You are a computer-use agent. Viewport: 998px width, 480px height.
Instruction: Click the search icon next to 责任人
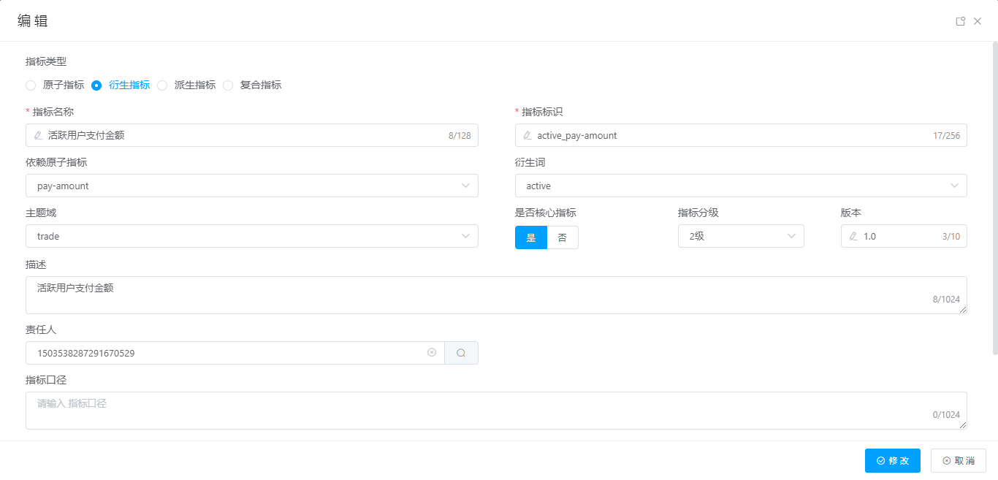(461, 353)
